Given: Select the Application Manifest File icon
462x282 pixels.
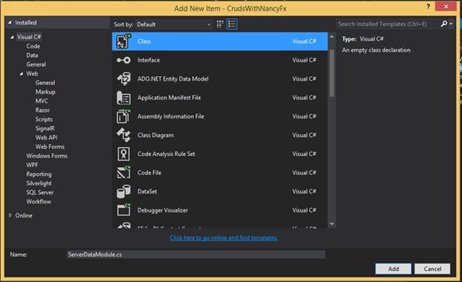Looking at the screenshot, I should pos(123,97).
